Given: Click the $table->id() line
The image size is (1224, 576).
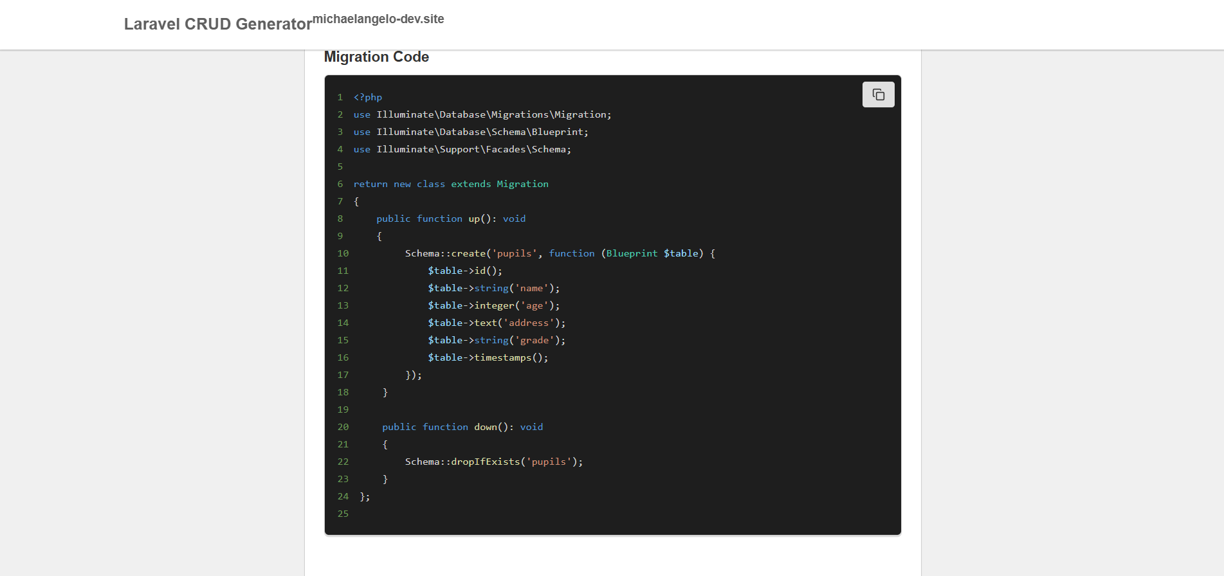Looking at the screenshot, I should point(464,271).
